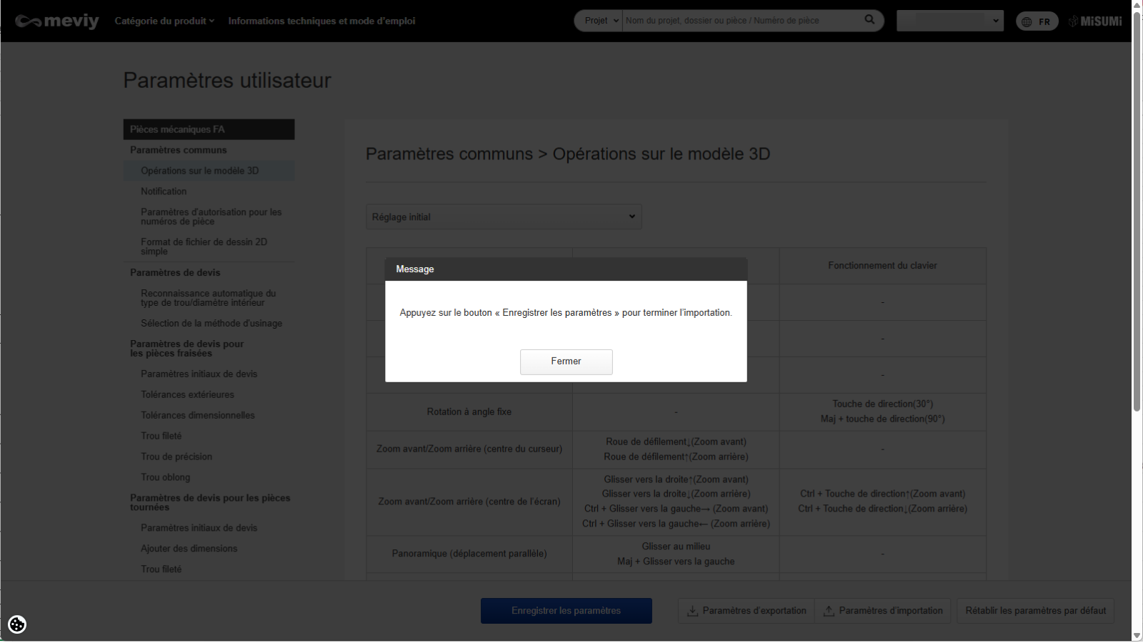Viewport: 1143px width, 643px height.
Task: Open Catégorie du produit menu
Action: pyautogui.click(x=164, y=21)
